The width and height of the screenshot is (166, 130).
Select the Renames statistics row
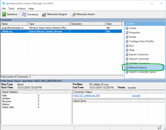pyautogui.click(x=36, y=101)
